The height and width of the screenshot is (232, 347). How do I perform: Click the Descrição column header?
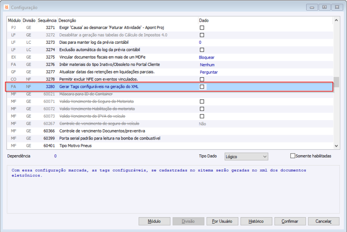point(128,20)
